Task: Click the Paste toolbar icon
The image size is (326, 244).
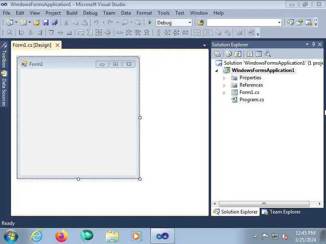Action: [x=84, y=22]
